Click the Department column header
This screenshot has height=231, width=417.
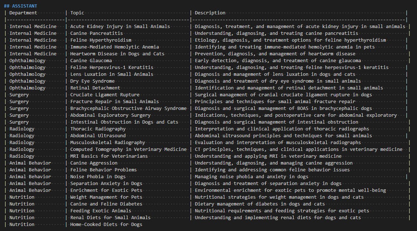coord(23,13)
